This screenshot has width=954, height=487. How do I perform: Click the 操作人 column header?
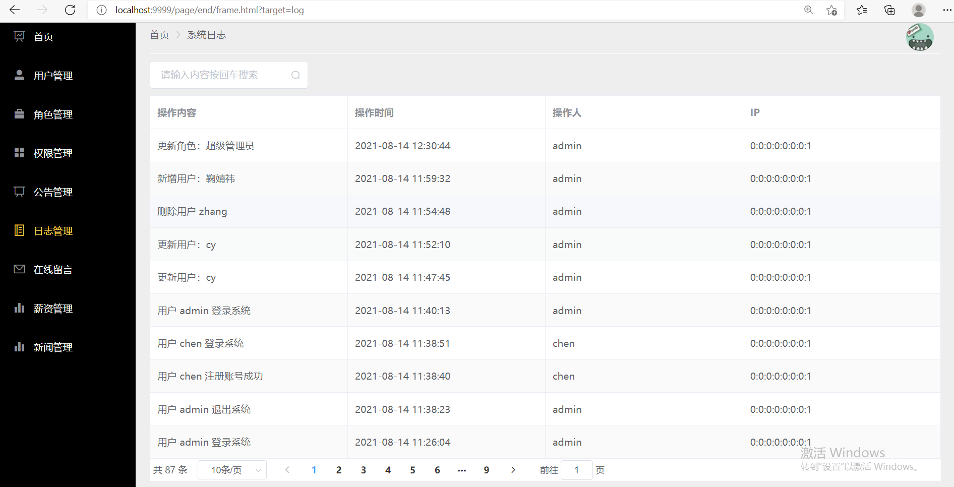[567, 112]
